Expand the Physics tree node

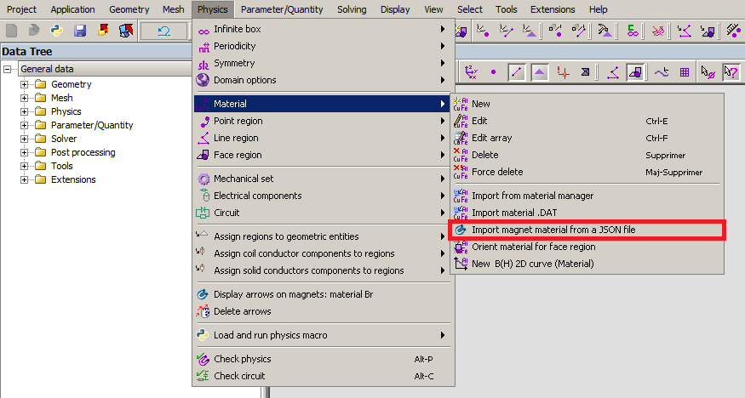[24, 112]
